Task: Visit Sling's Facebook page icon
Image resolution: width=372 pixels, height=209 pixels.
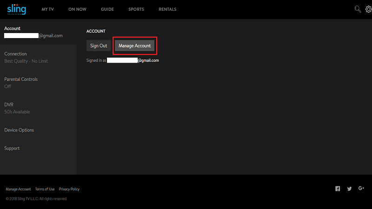Action: (x=338, y=189)
